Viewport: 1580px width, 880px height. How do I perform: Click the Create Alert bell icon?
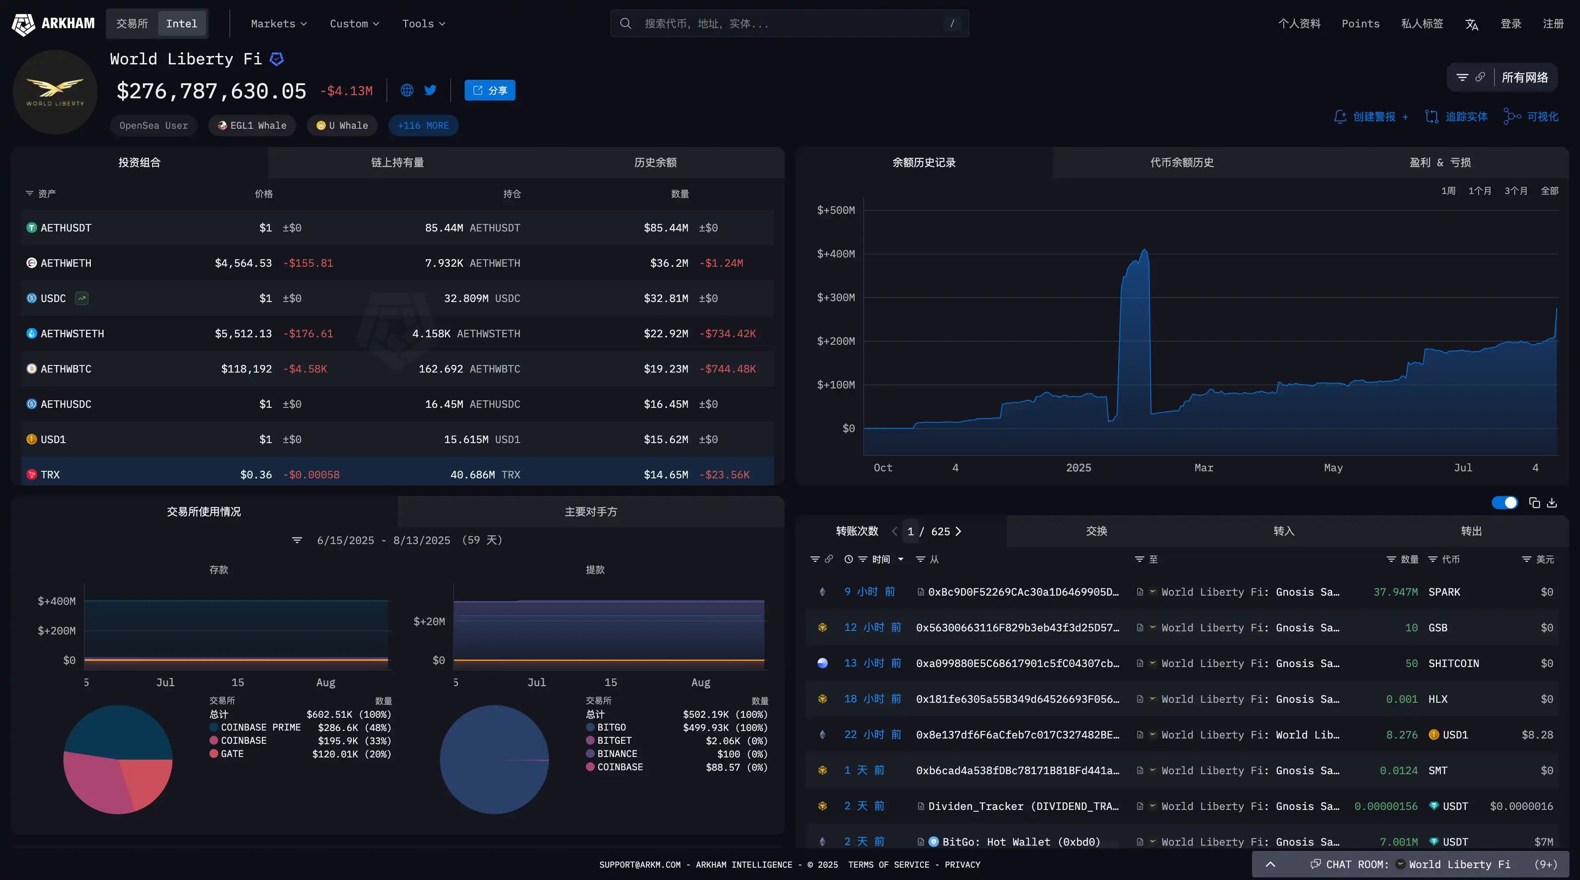tap(1340, 116)
